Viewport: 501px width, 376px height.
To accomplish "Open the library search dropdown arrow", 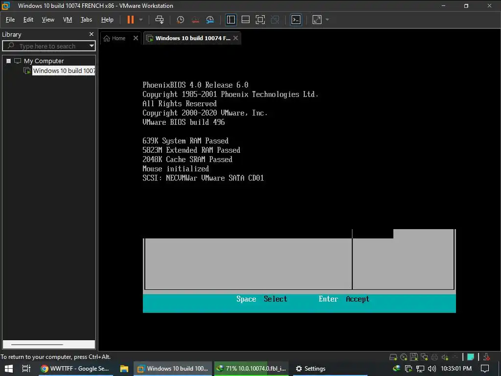I will tap(91, 46).
